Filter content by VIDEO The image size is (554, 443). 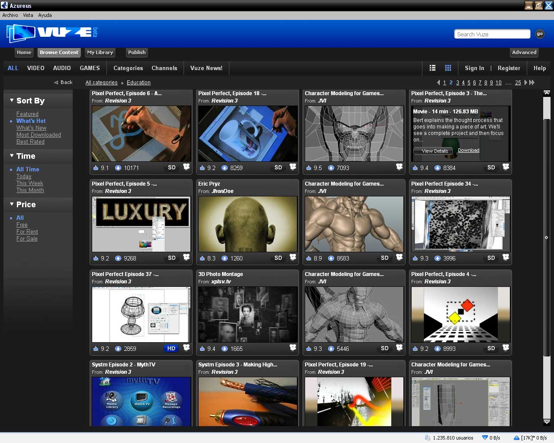point(36,68)
